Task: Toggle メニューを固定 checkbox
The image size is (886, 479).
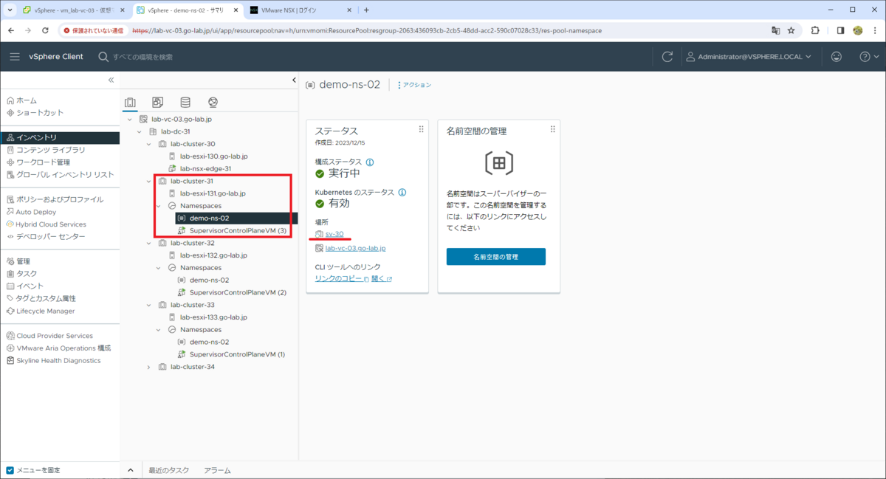Action: click(10, 470)
